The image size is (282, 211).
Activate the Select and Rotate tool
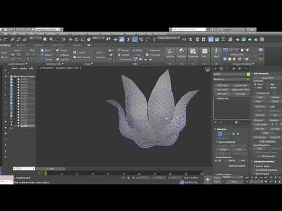[x=76, y=39]
